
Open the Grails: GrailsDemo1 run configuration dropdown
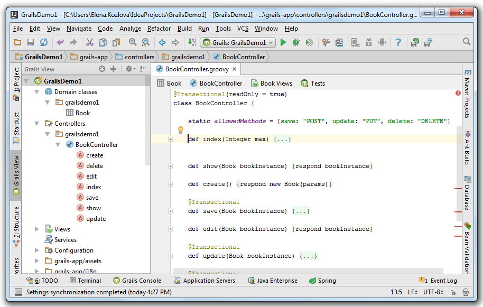pos(239,43)
